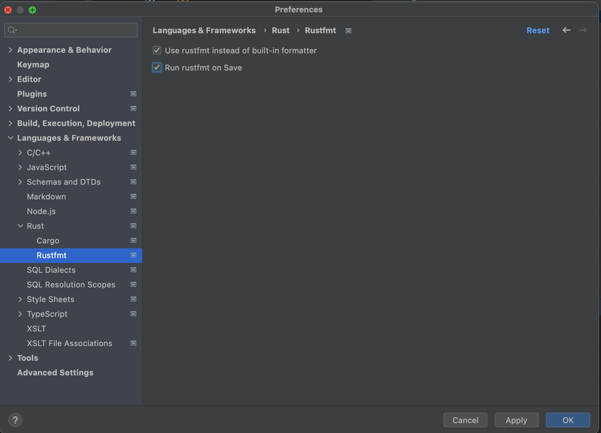Click the project icon on SQL Resolution Scopes row
This screenshot has height=433, width=601.
coord(133,284)
